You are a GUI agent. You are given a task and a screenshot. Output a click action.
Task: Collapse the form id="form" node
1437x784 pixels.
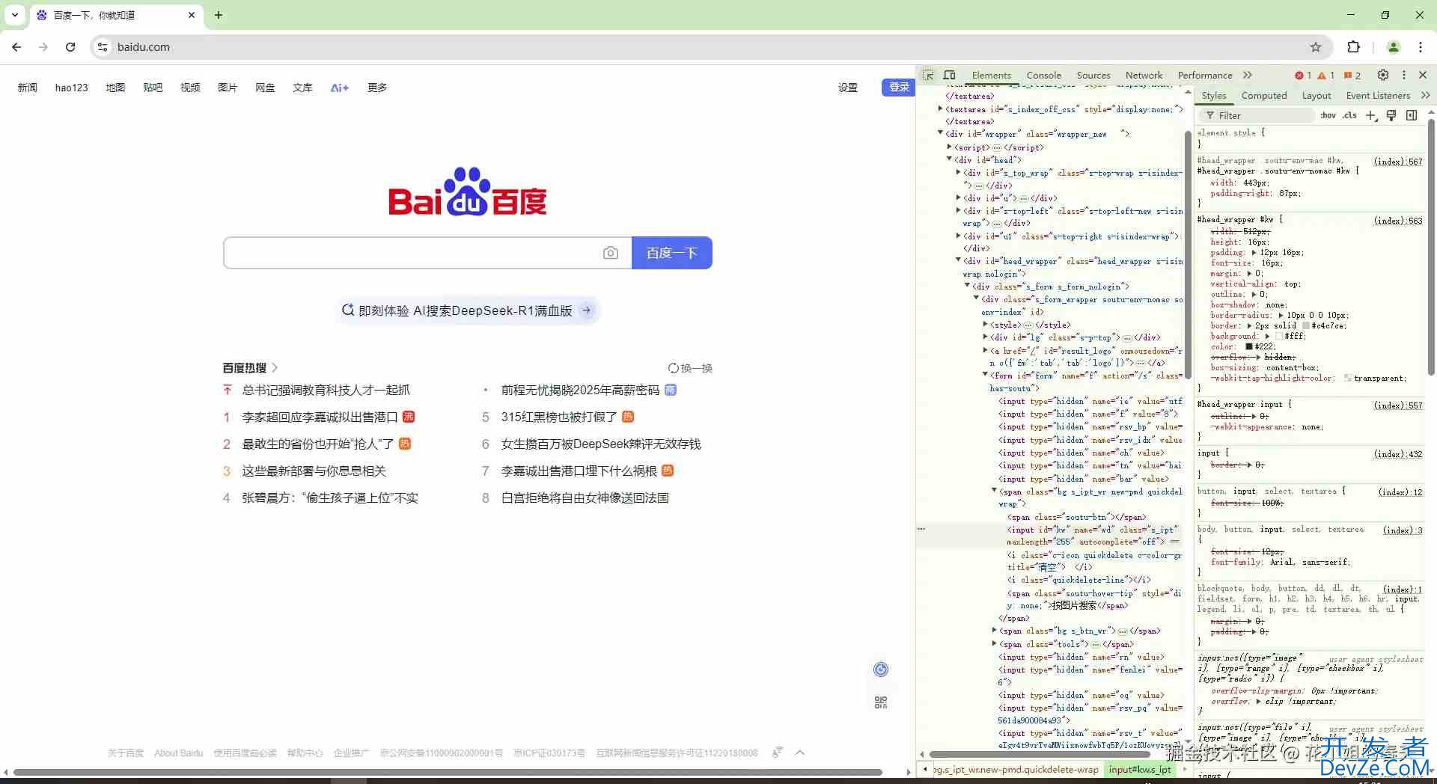985,375
